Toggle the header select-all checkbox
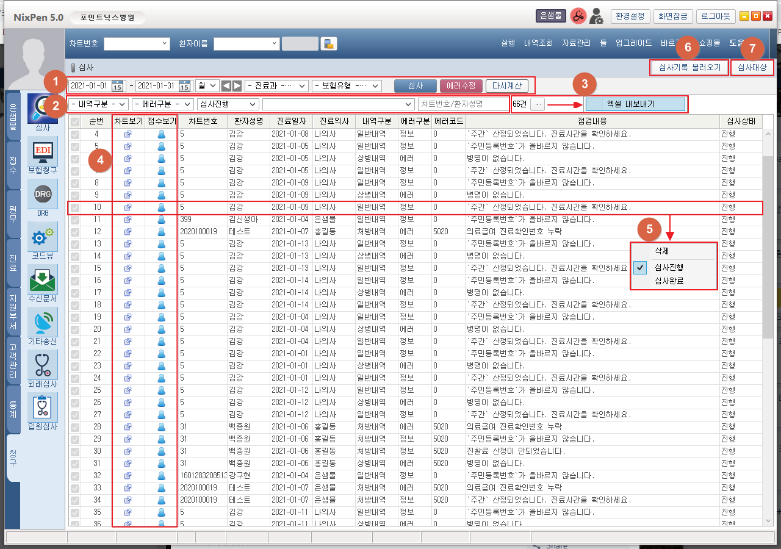The height and width of the screenshot is (549, 781). [x=75, y=121]
